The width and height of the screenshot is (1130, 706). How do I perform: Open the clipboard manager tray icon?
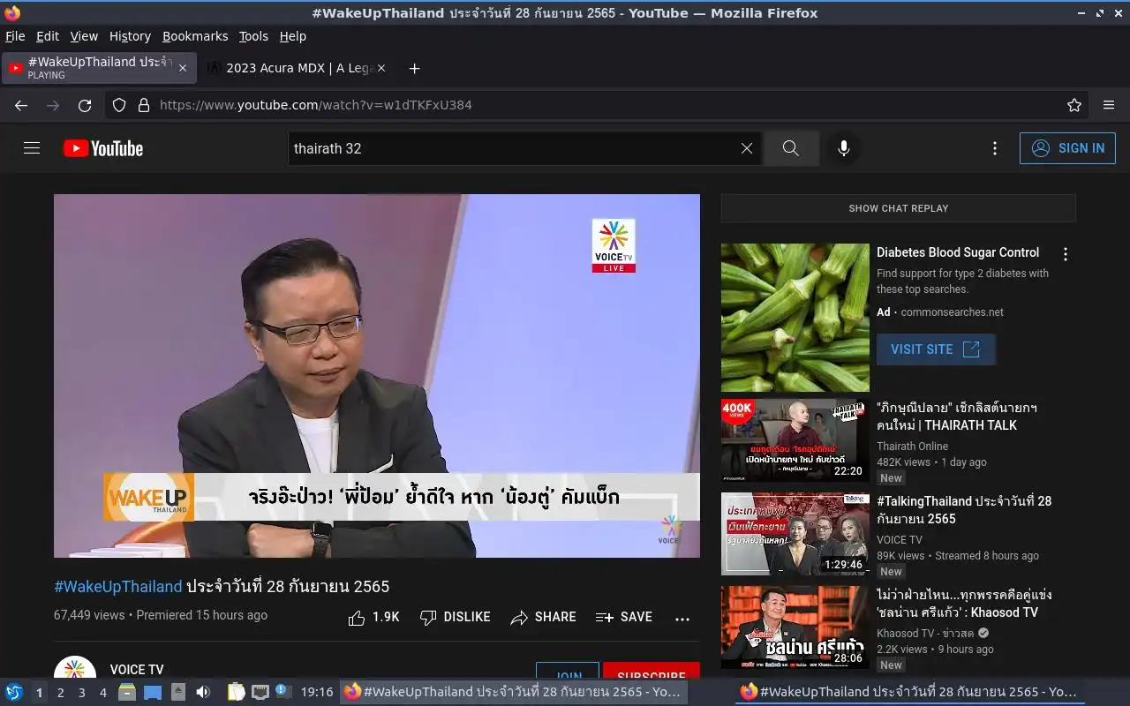pyautogui.click(x=236, y=692)
